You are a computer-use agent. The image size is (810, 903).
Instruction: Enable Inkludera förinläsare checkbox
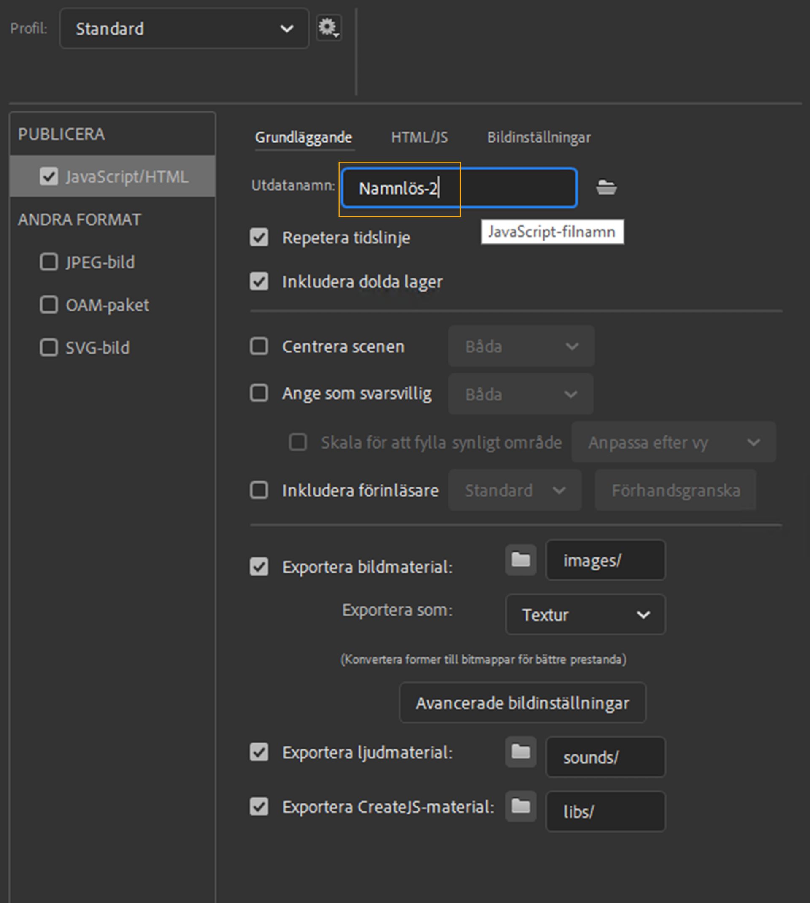pos(259,490)
